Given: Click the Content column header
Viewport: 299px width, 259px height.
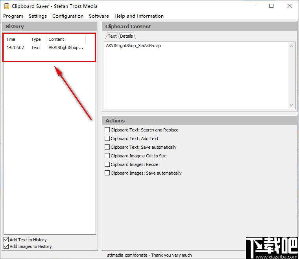Looking at the screenshot, I should pos(66,39).
